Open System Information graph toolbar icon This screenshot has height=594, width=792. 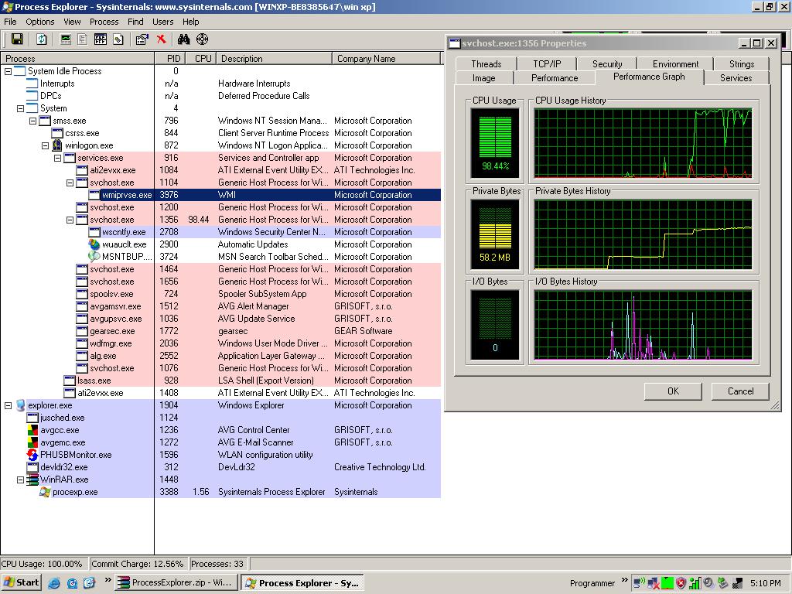(x=66, y=39)
